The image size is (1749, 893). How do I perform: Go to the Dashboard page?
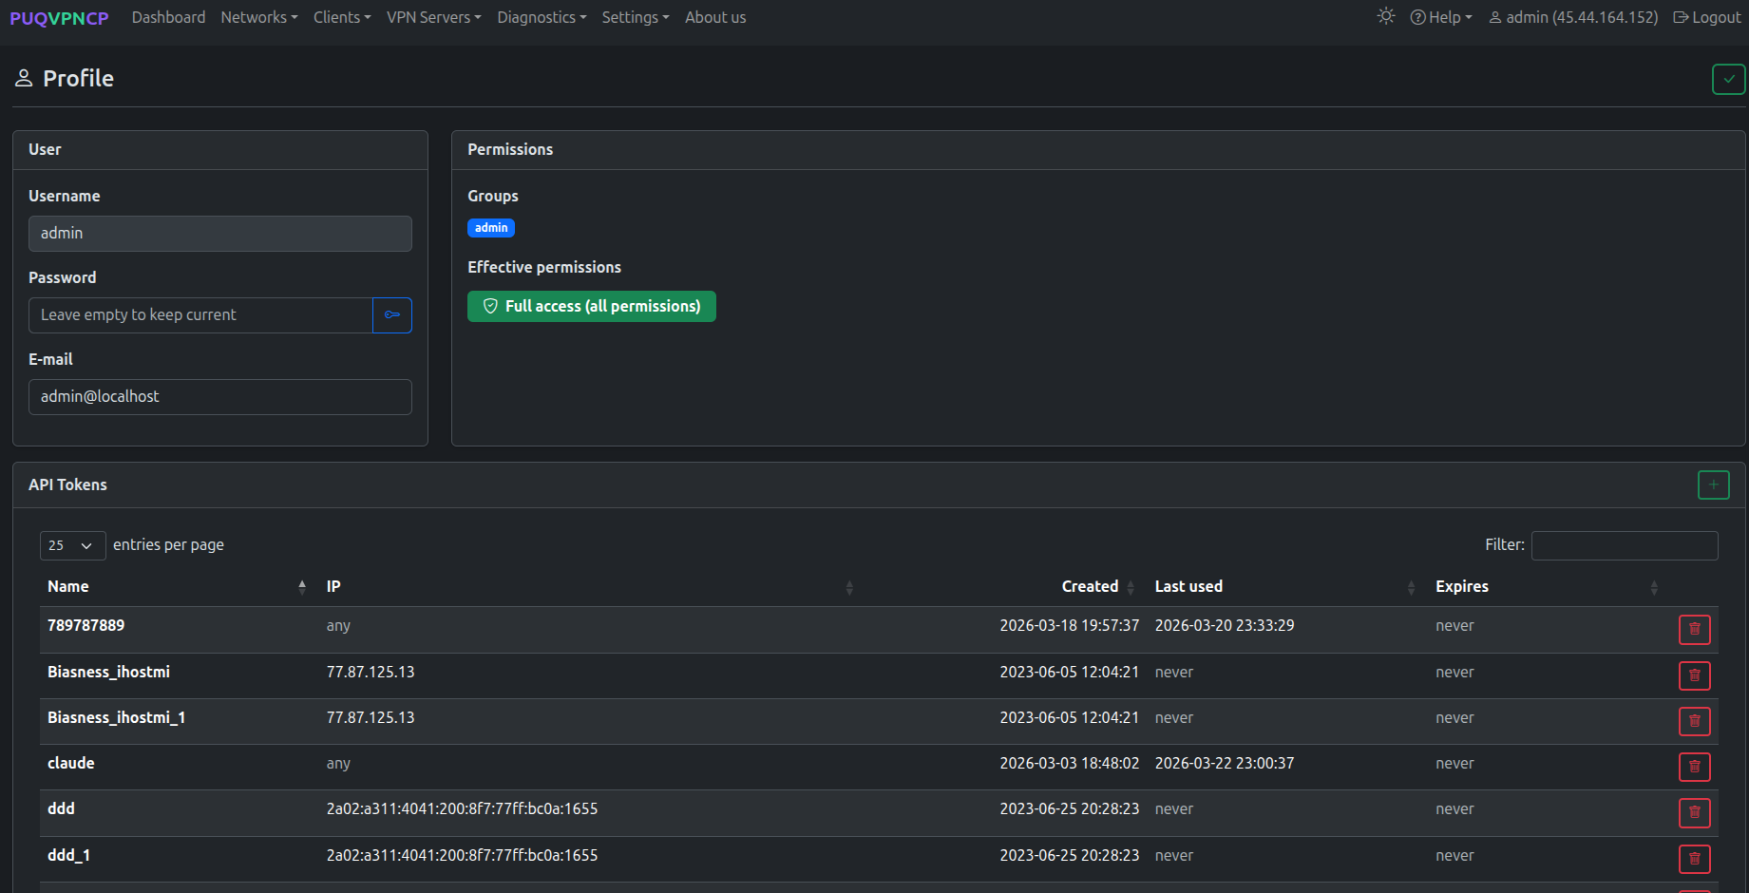pyautogui.click(x=168, y=17)
